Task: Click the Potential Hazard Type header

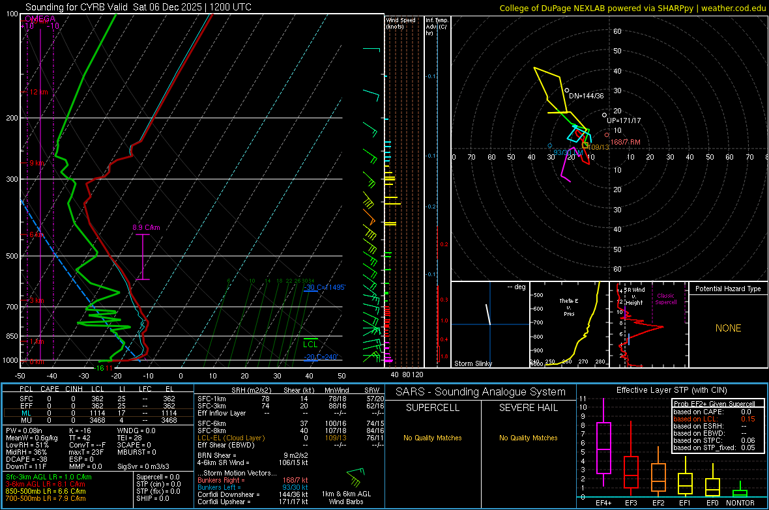Action: point(728,289)
